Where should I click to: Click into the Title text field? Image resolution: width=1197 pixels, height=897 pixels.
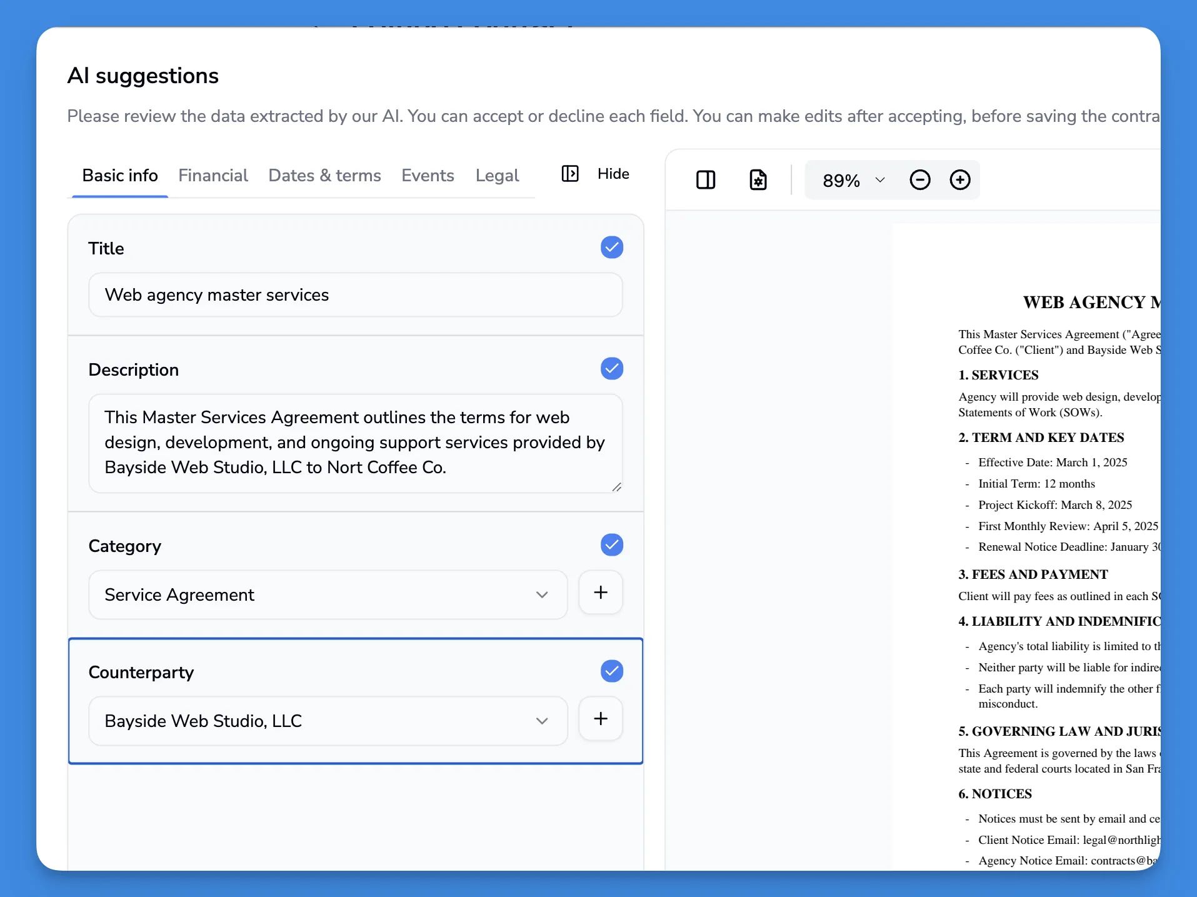point(355,294)
